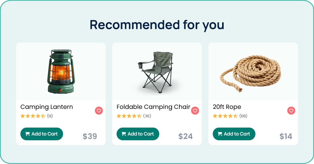
Task: Open Camping Lantern product title
Action: tap(47, 107)
